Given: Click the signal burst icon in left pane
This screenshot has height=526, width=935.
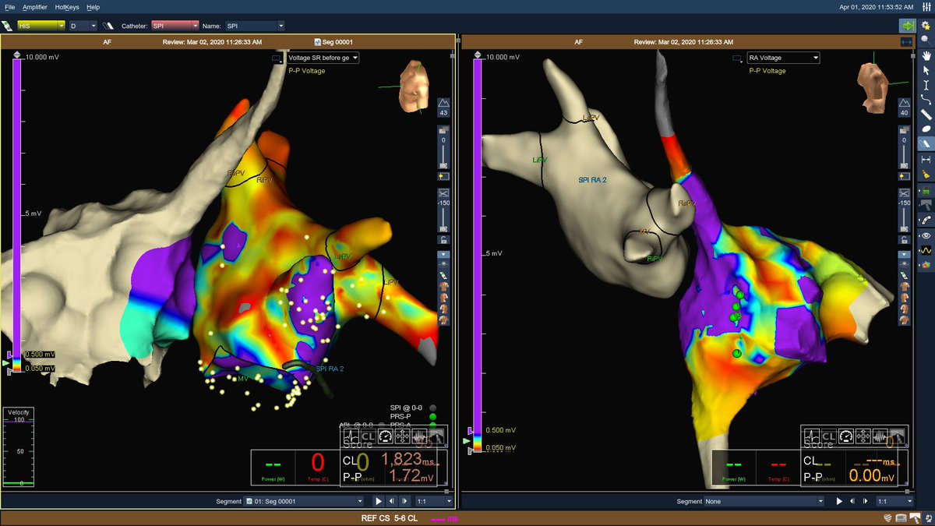Looking at the screenshot, I should 420,436.
